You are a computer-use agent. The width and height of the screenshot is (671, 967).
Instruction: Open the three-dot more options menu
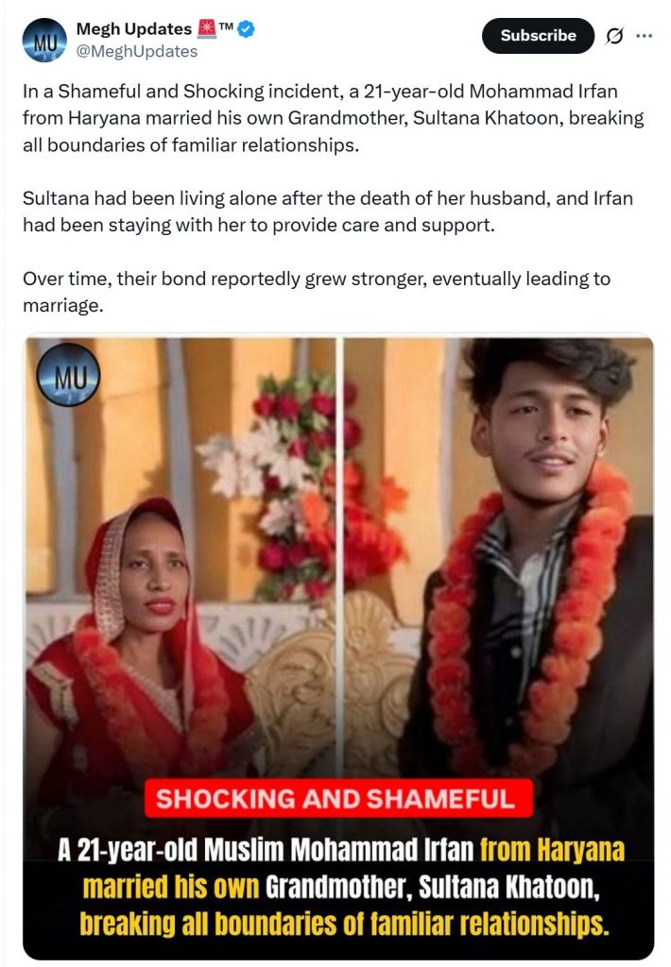click(x=644, y=36)
